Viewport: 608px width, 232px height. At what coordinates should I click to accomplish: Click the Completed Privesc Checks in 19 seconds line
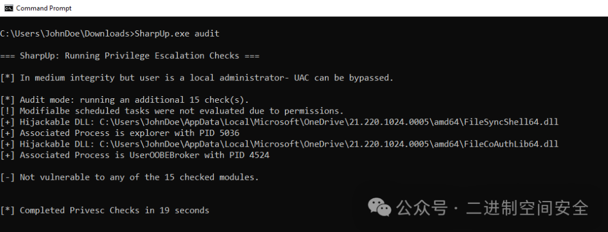click(105, 210)
